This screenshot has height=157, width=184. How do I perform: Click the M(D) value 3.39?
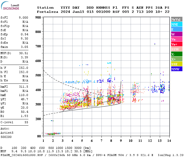coord(24,57)
